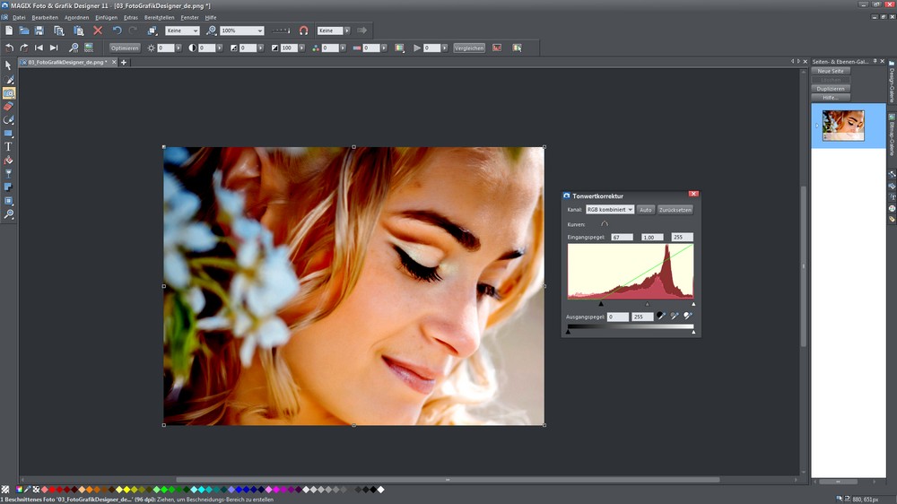Expand the saturation value arrow
The image size is (897, 504).
coord(344,48)
